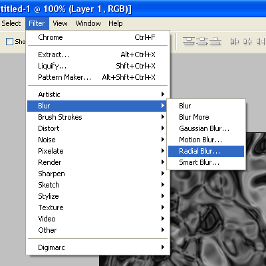
Task: Click the Distribute horizontal centers icon
Action: [x=247, y=41]
